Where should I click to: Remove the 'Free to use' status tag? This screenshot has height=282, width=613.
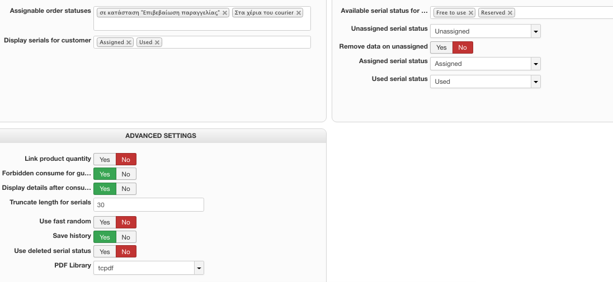coord(471,13)
